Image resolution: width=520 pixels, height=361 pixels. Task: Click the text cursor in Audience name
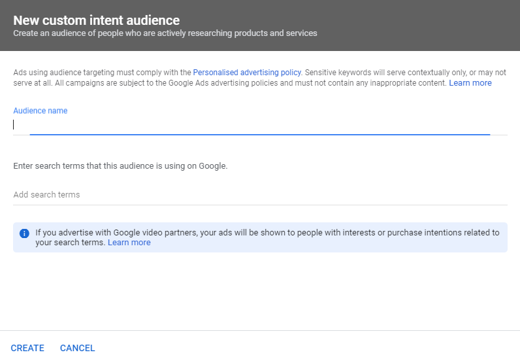click(14, 125)
